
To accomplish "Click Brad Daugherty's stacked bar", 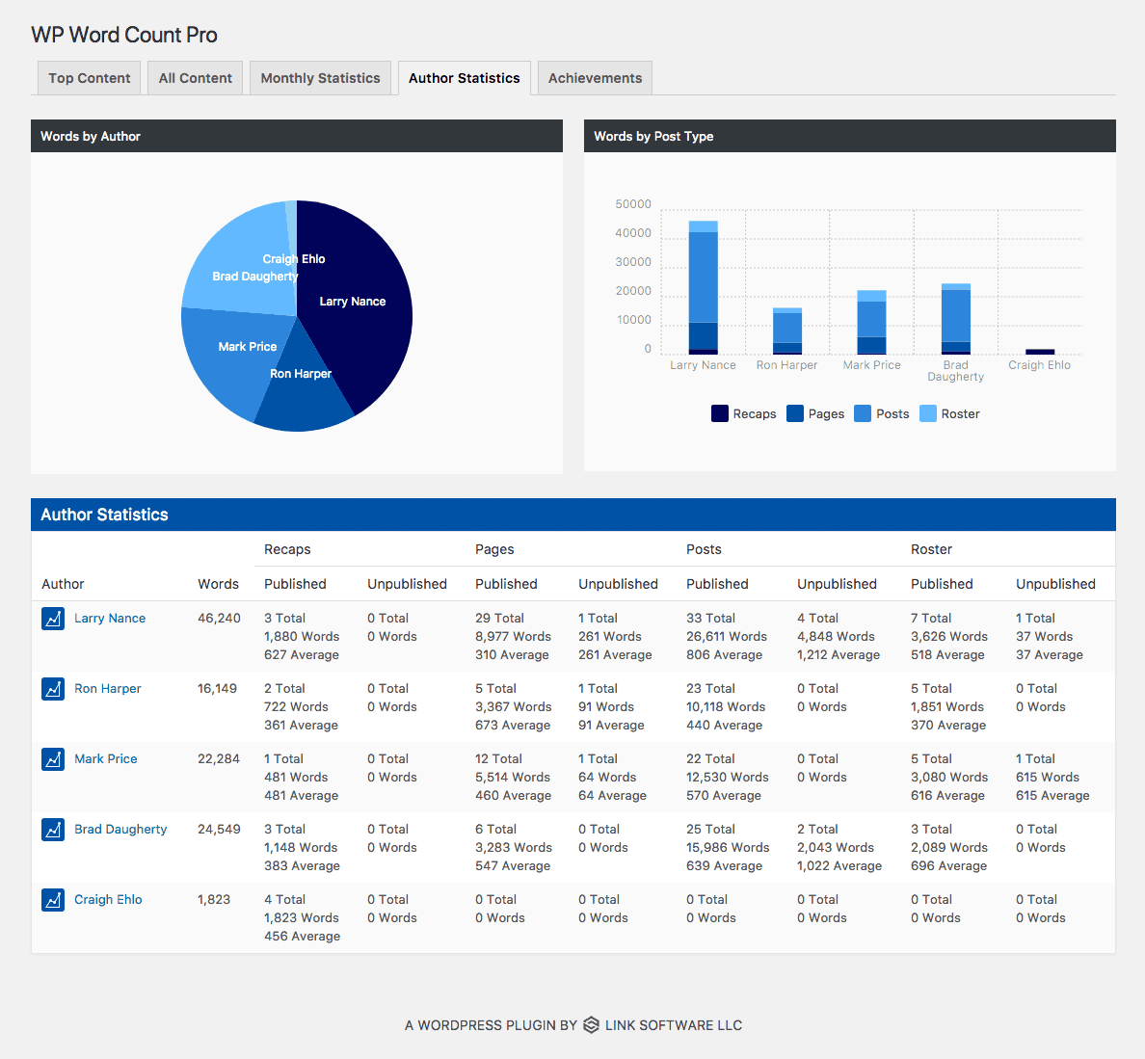I will tap(956, 319).
